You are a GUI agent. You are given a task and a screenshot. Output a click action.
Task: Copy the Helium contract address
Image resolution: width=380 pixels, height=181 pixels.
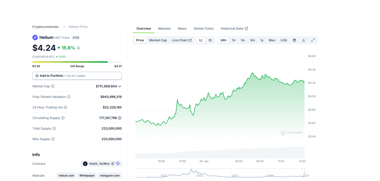click(113, 164)
